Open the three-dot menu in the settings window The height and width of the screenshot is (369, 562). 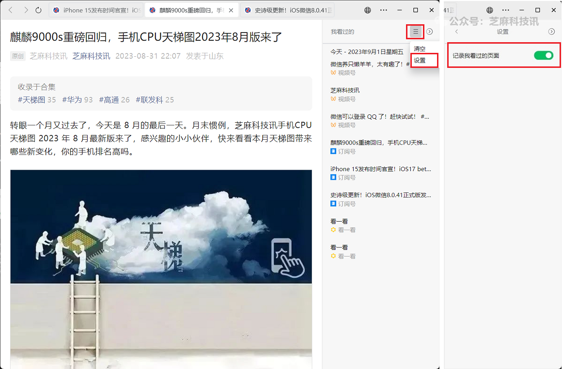506,10
